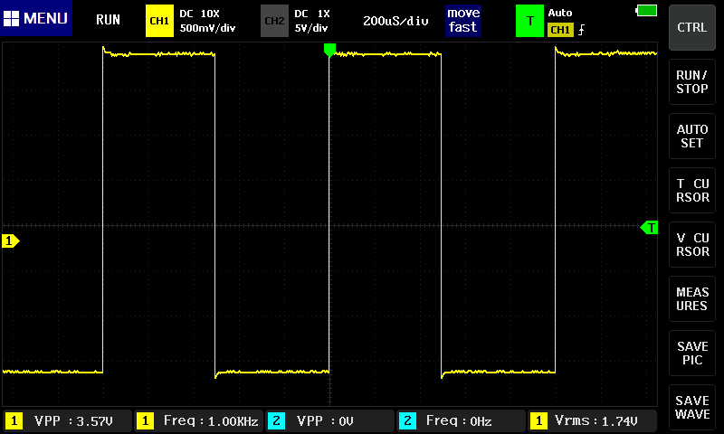Screen dimensions: 724x434
Task: Toggle acquisition with RUN/STOP
Action: coord(692,81)
